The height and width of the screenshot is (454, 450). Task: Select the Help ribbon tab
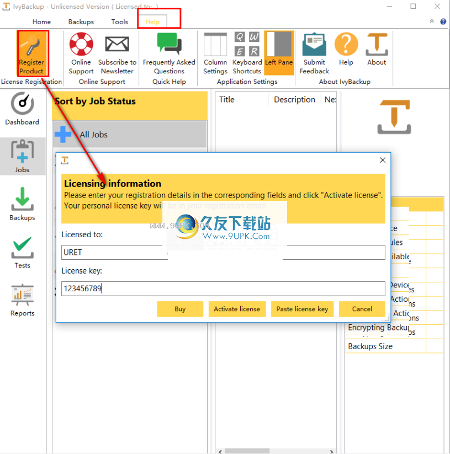[152, 22]
